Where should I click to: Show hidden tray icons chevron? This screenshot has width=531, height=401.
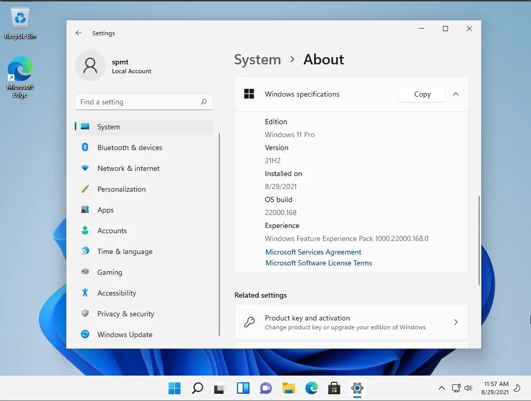(442, 388)
